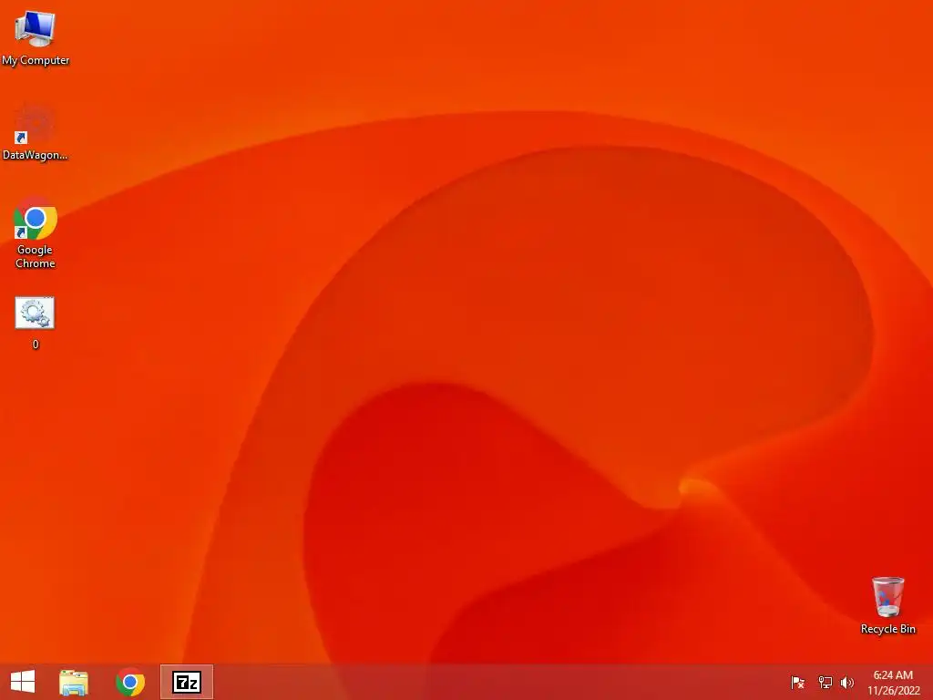Switch to the 7-Zip taskbar window

[x=187, y=682]
